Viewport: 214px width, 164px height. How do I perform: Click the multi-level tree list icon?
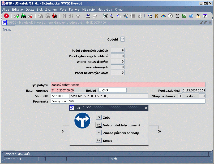click(139, 16)
